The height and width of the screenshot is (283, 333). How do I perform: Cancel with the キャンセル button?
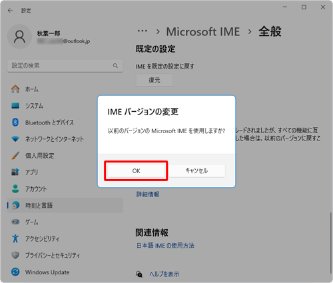tap(196, 170)
